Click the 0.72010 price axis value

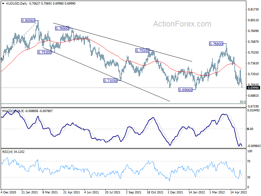click(x=253, y=74)
